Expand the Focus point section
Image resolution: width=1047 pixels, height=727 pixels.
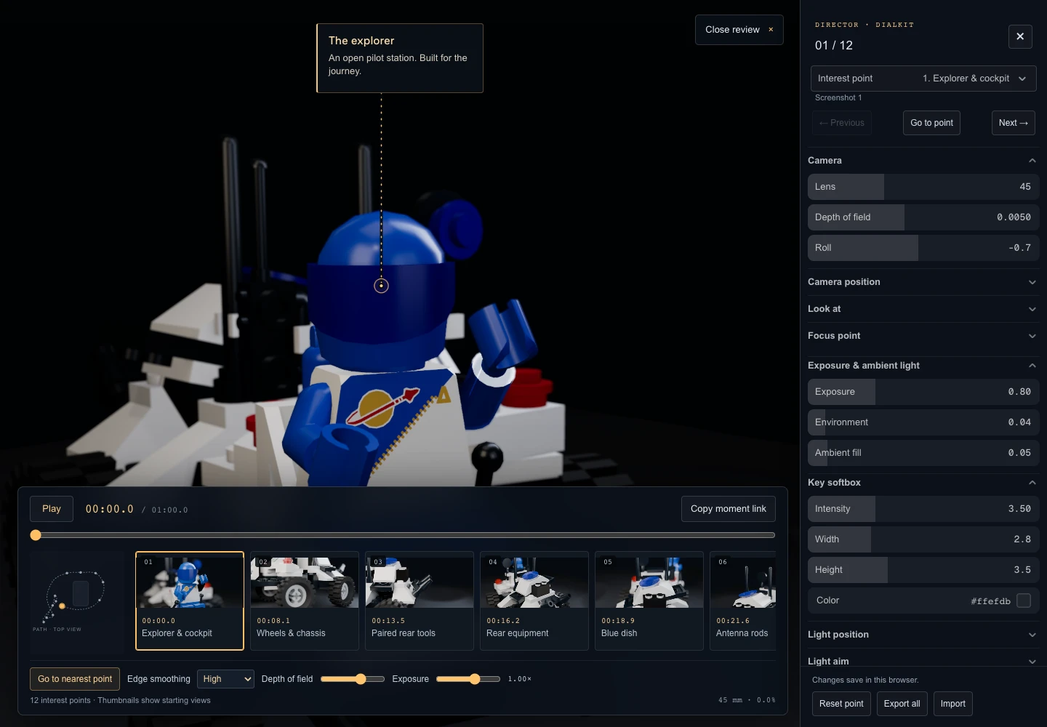pyautogui.click(x=923, y=336)
